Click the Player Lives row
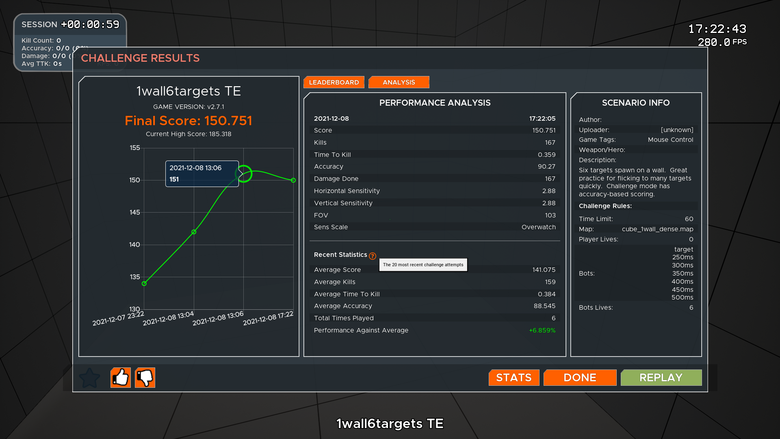The height and width of the screenshot is (439, 780). [636, 239]
